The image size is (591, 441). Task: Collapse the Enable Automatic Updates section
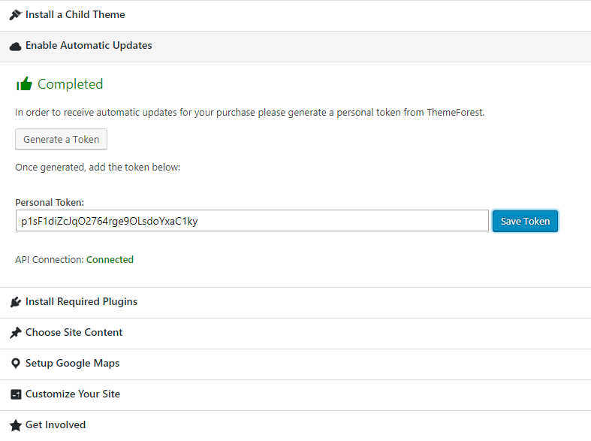coord(89,46)
